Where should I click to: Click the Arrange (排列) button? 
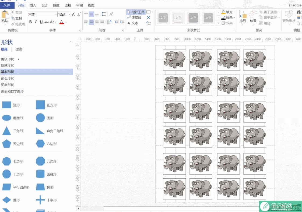[x=243, y=18]
